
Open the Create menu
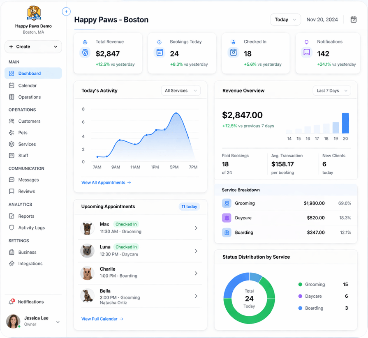click(33, 46)
